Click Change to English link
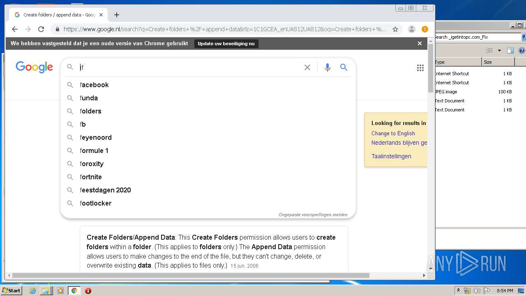The width and height of the screenshot is (526, 296). 393,133
